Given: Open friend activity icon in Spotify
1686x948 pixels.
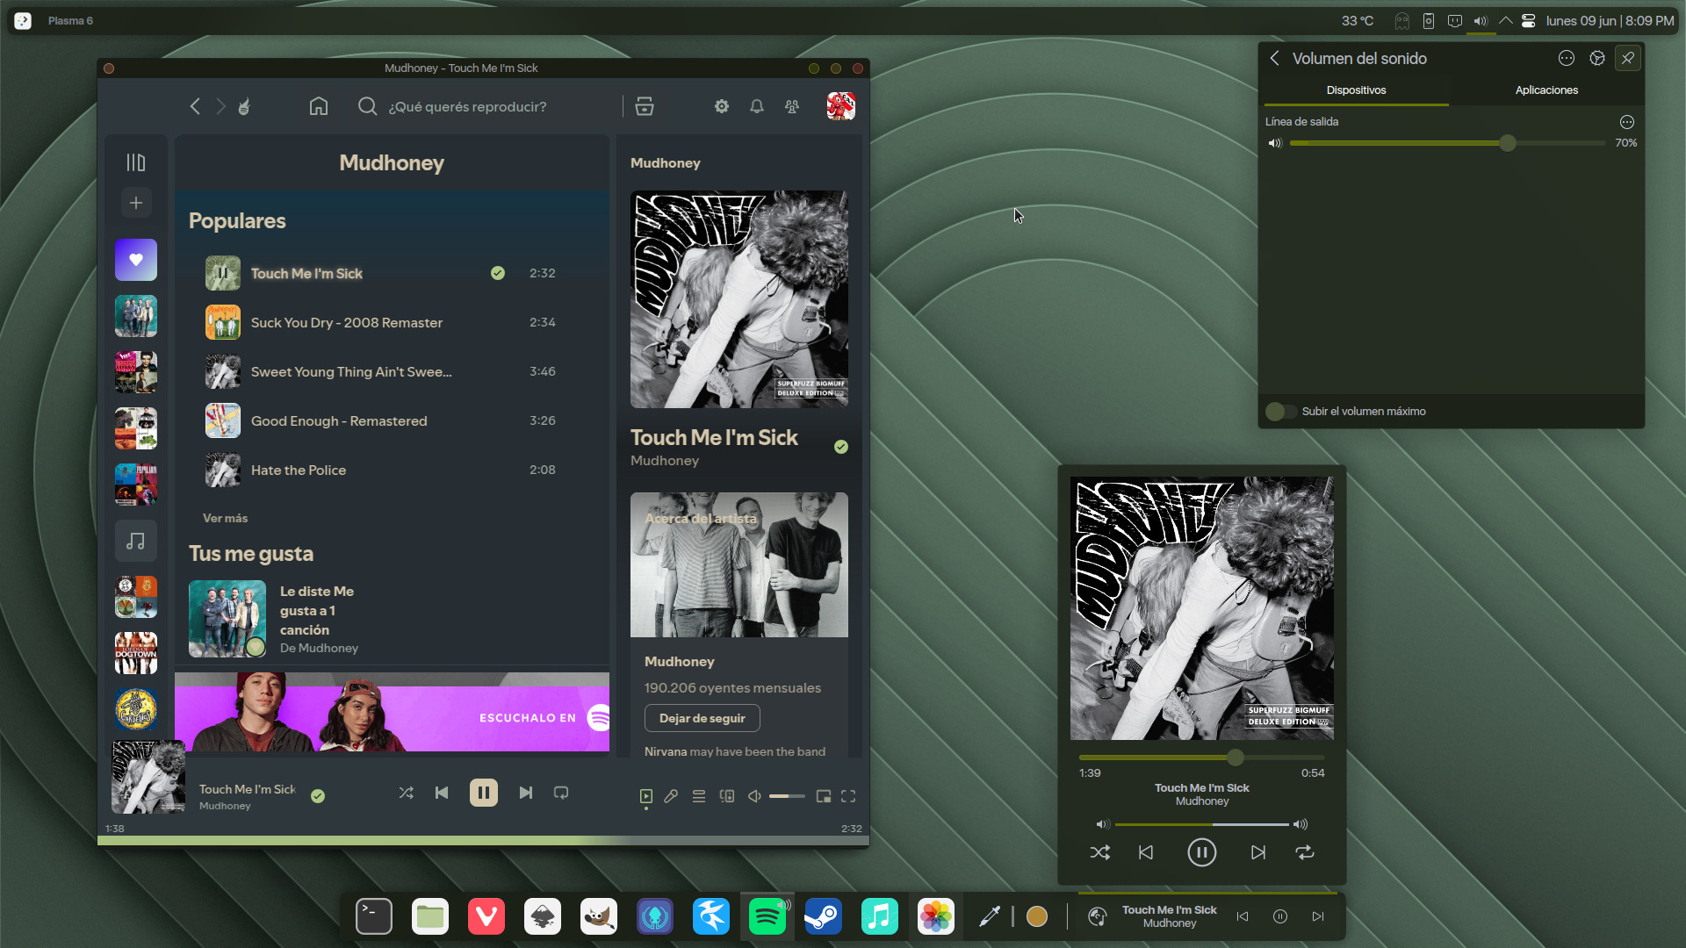Looking at the screenshot, I should point(792,106).
